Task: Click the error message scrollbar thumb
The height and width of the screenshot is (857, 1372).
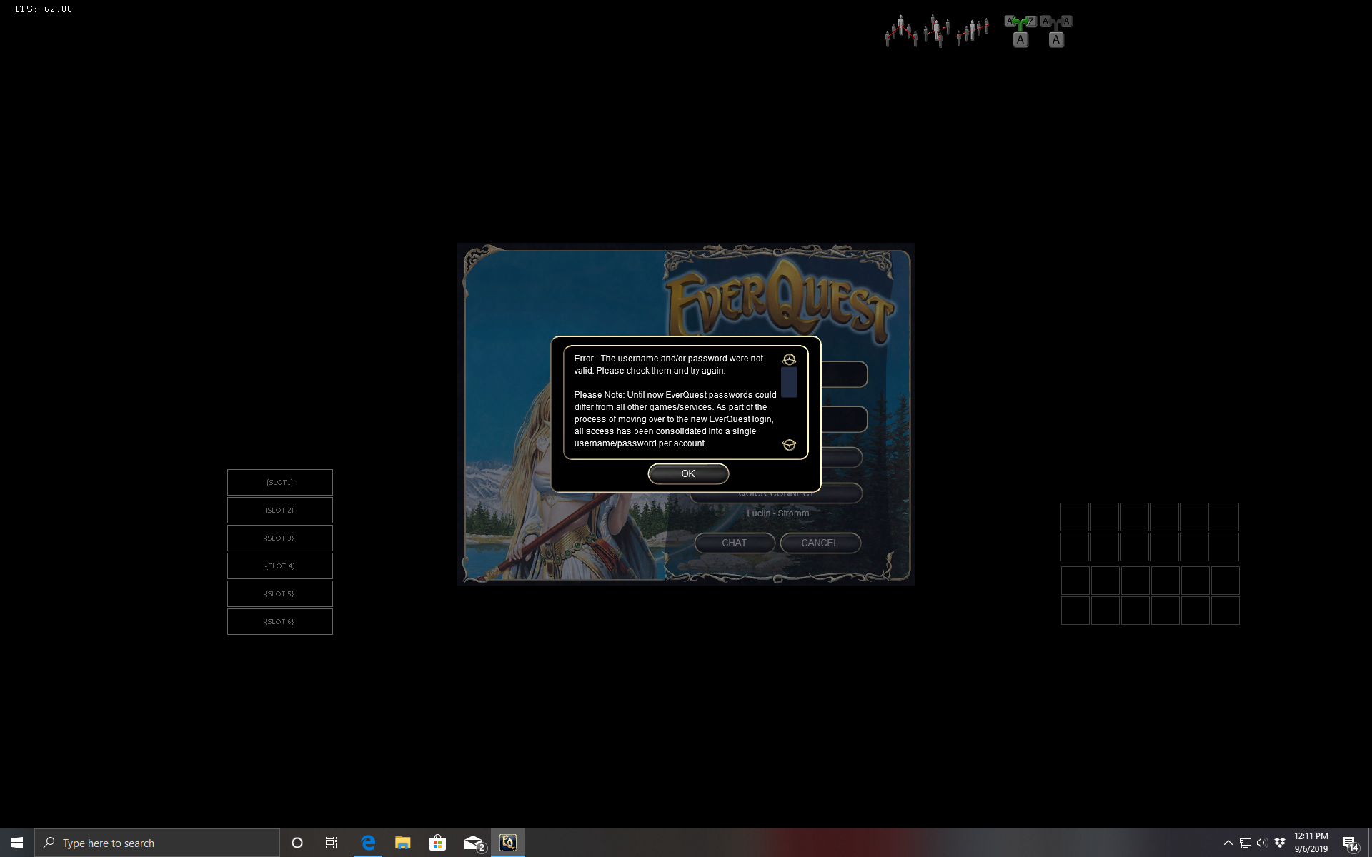Action: (x=789, y=382)
